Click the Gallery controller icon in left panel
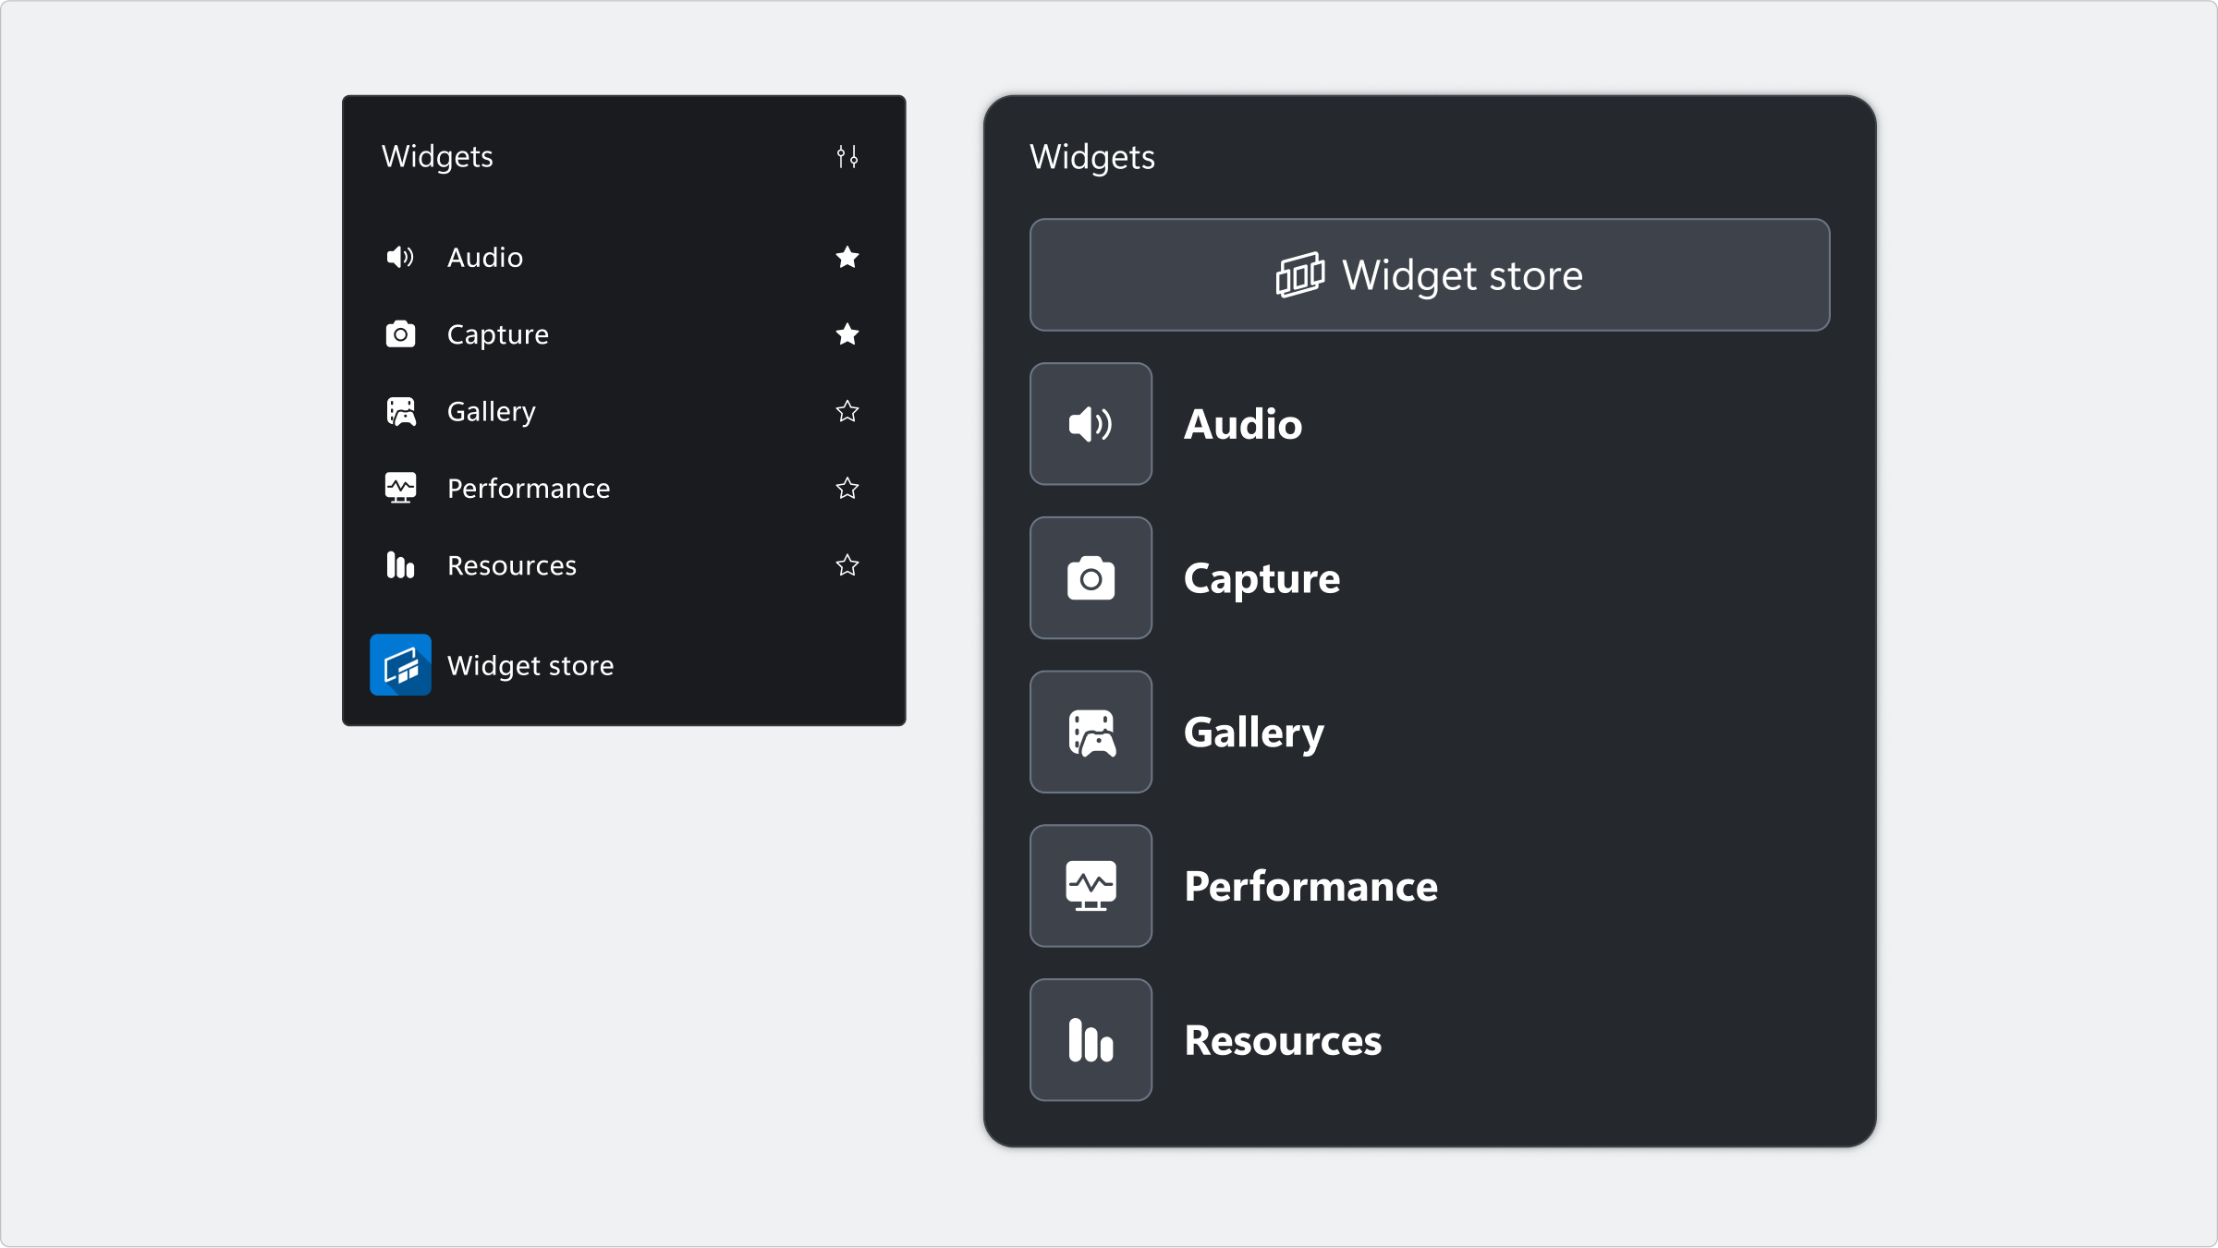This screenshot has width=2218, height=1248. (400, 411)
